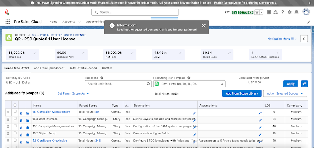Click the Resourcing Plan Template info icon
Screen dimensions: 314x148
tap(189, 78)
